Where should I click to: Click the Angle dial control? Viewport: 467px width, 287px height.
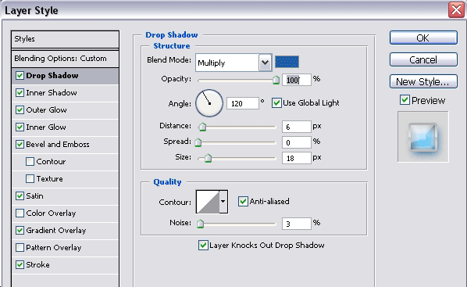pos(209,103)
